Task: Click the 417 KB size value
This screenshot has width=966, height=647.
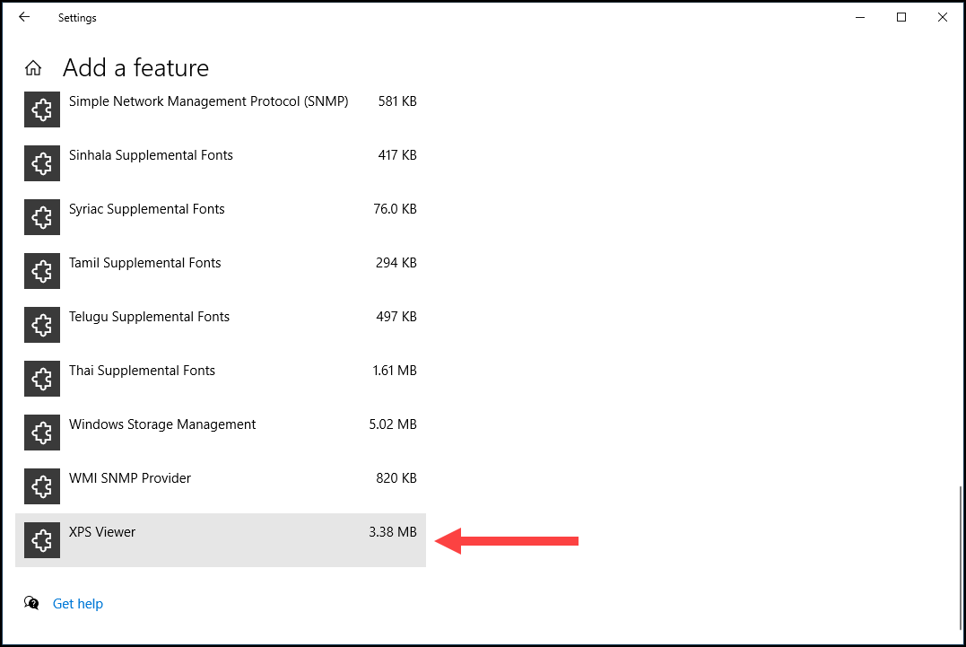Action: (x=397, y=155)
